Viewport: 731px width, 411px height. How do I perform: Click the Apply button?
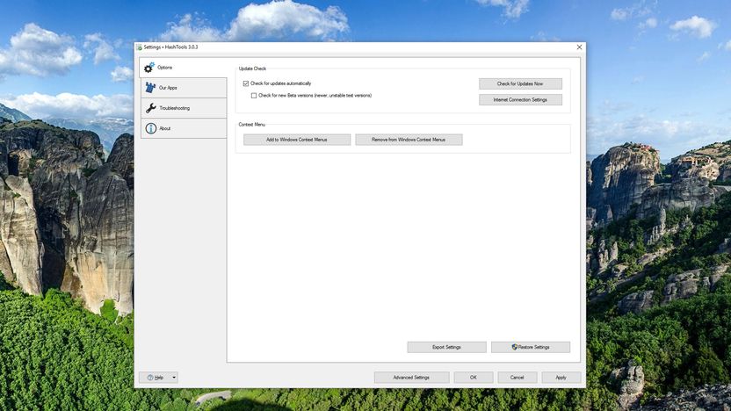561,378
